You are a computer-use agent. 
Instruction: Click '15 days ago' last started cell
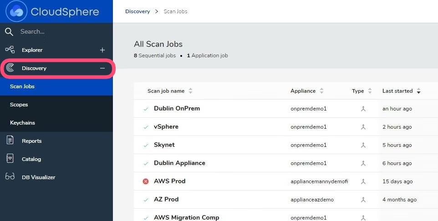pos(397,181)
